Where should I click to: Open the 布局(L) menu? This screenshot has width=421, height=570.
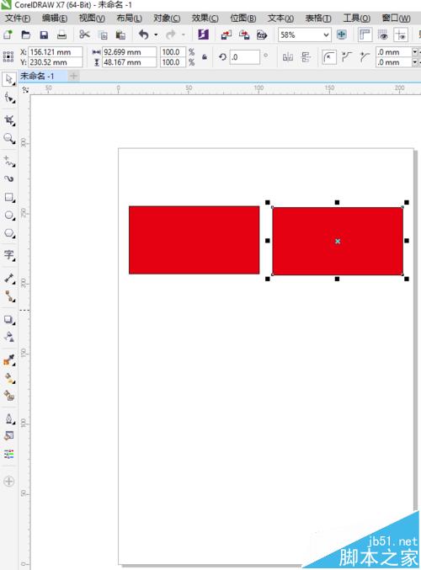click(x=129, y=19)
